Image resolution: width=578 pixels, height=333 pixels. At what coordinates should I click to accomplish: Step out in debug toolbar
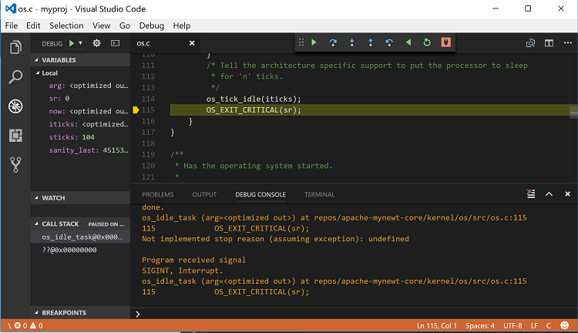(371, 42)
